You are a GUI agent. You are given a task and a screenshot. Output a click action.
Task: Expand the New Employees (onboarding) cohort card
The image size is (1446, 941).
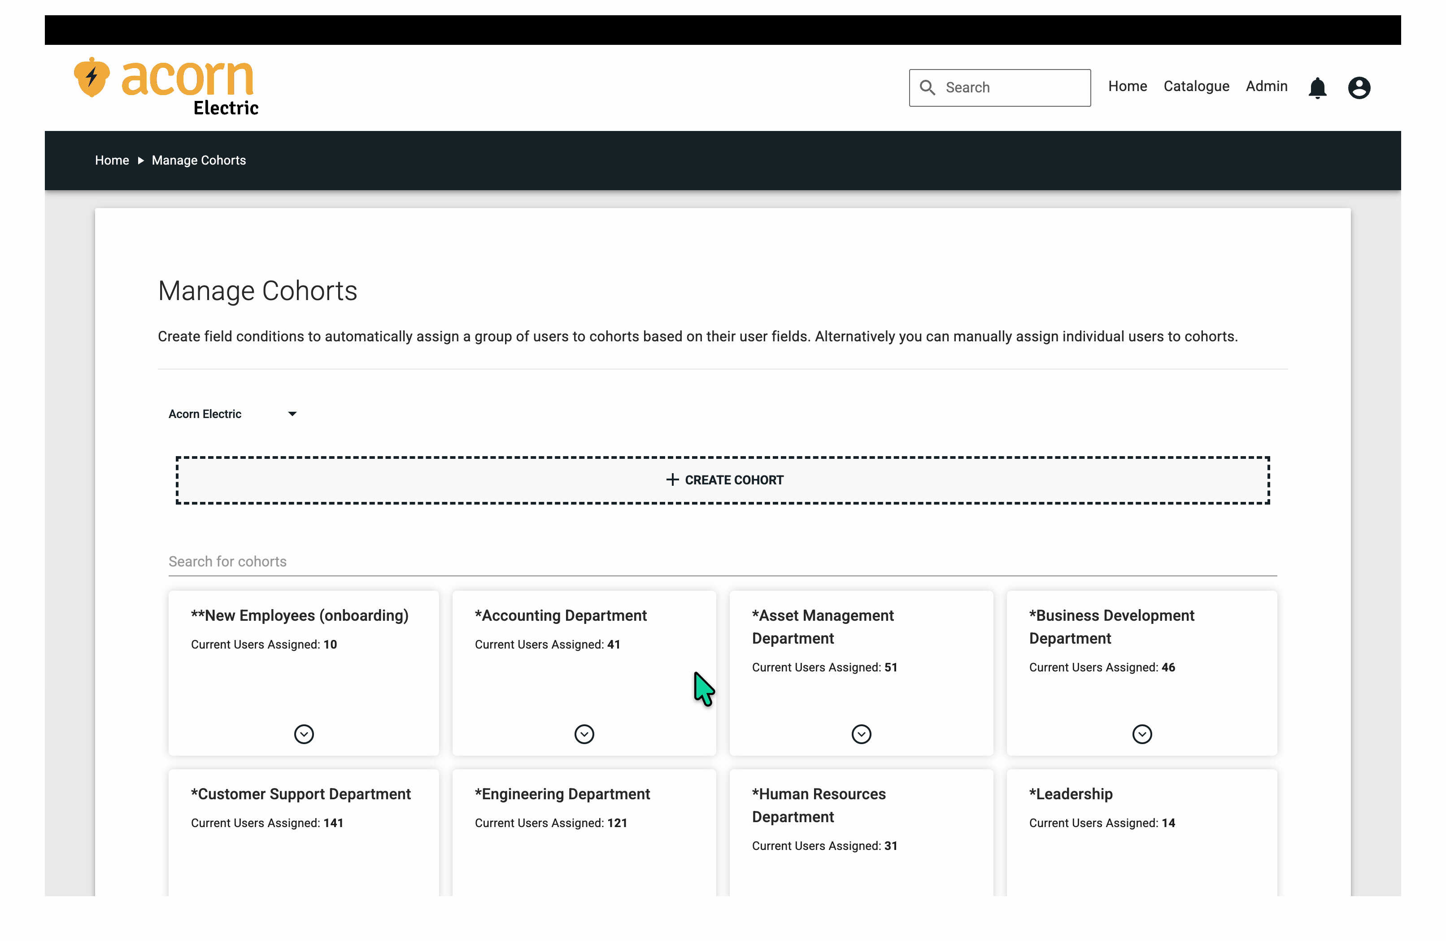point(304,734)
